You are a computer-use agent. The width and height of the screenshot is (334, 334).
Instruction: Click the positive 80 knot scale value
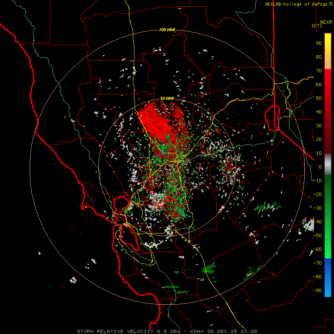coord(319,57)
